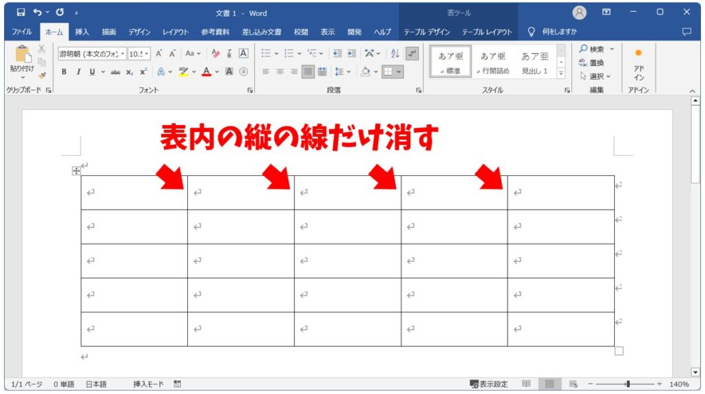Switch to the 挿入 (Insert) tab

[82, 32]
